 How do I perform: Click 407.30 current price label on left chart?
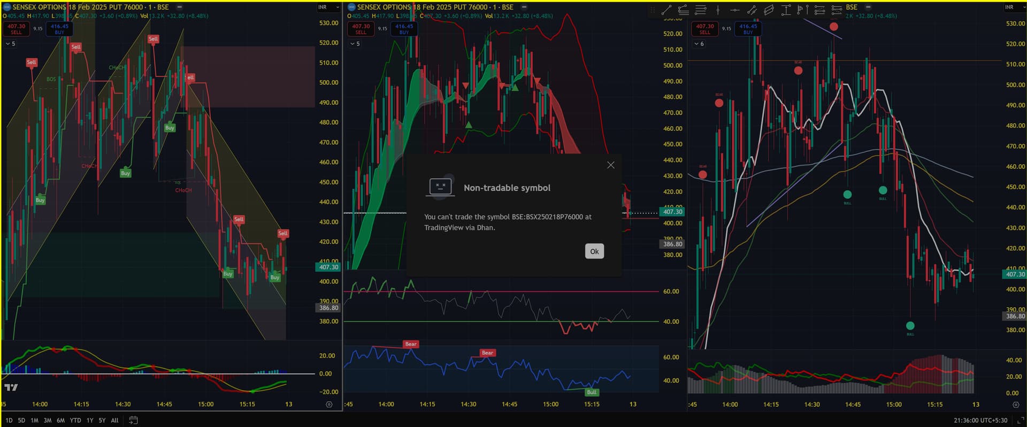tap(328, 267)
